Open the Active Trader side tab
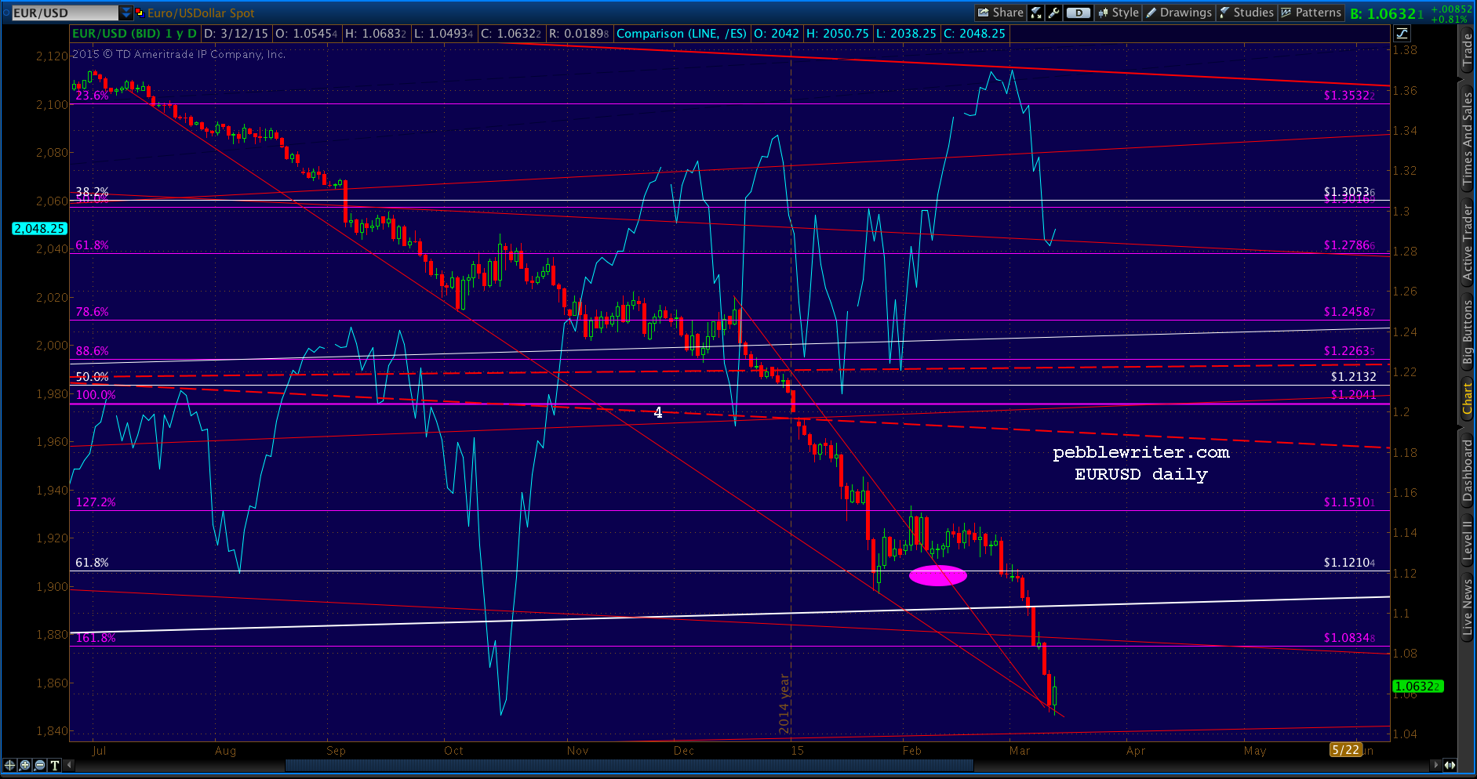 1467,241
